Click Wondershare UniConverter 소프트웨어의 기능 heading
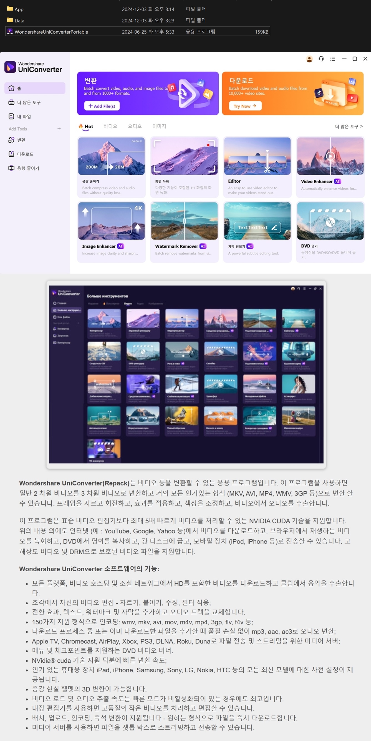 click(x=89, y=569)
